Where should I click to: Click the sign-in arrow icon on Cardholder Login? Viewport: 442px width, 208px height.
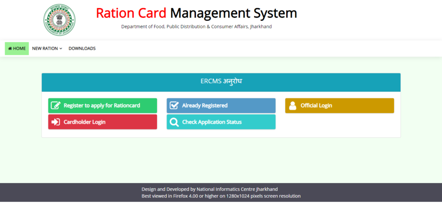[56, 122]
